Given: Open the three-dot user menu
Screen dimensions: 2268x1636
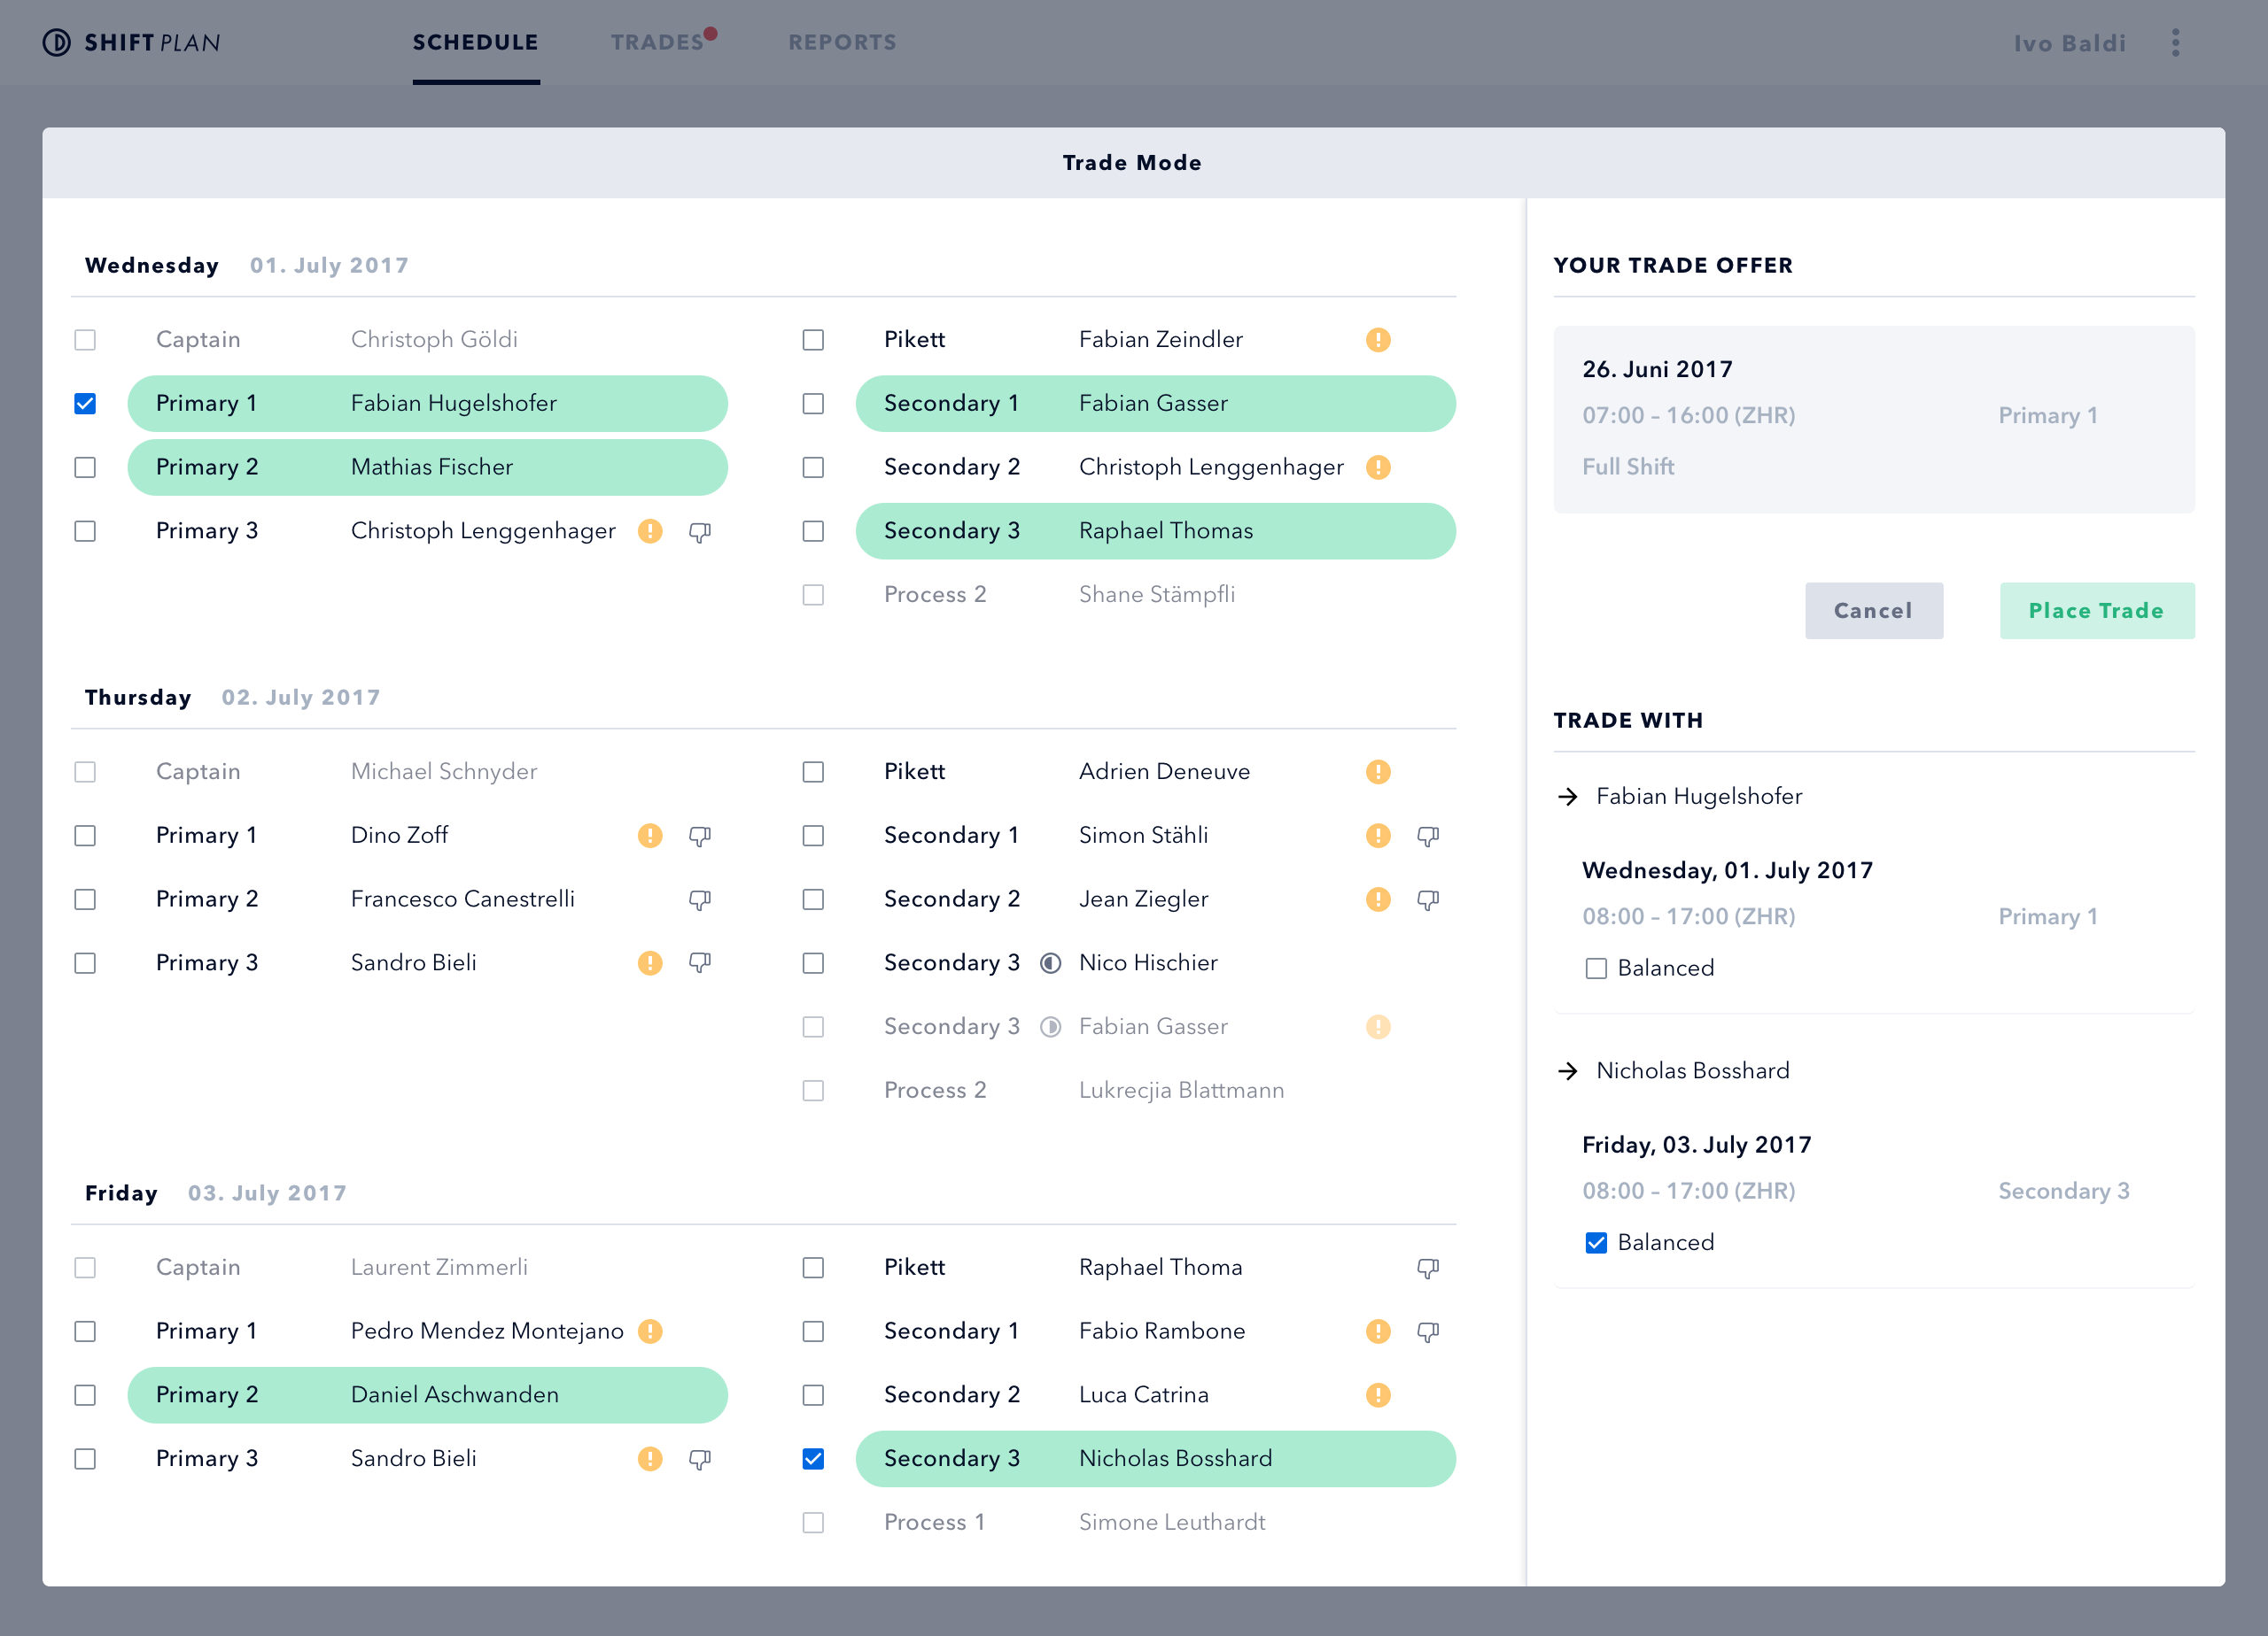Looking at the screenshot, I should pyautogui.click(x=2175, y=42).
